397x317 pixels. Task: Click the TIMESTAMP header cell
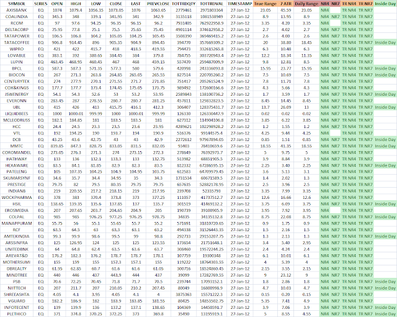(x=240, y=4)
